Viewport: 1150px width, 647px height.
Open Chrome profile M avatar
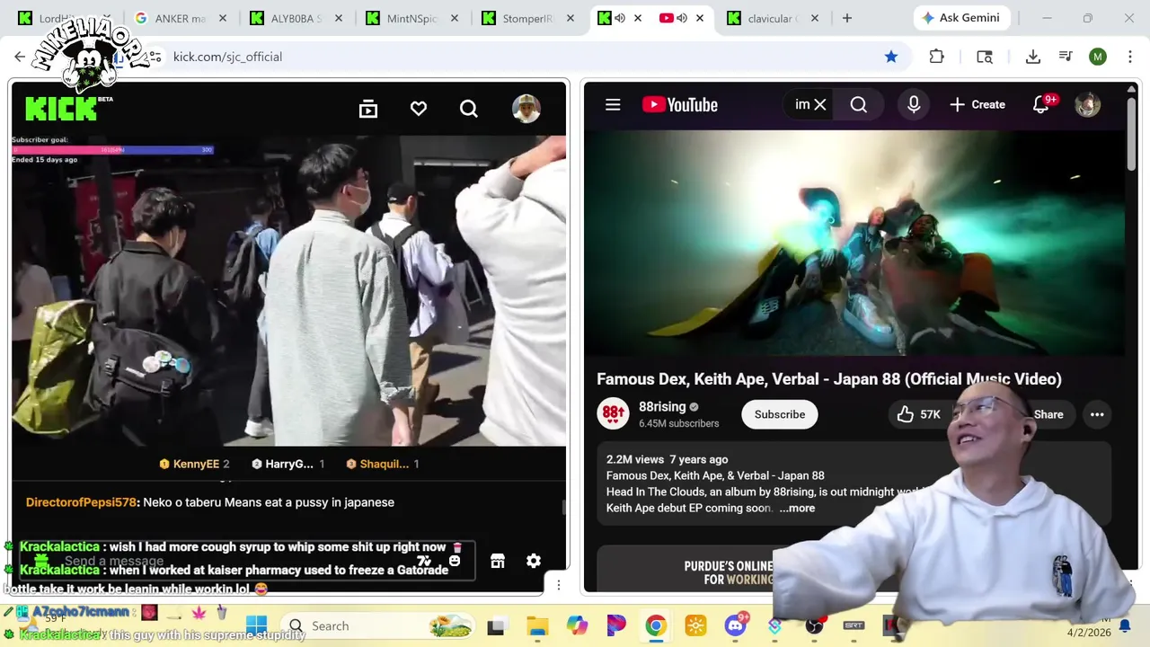click(x=1098, y=57)
